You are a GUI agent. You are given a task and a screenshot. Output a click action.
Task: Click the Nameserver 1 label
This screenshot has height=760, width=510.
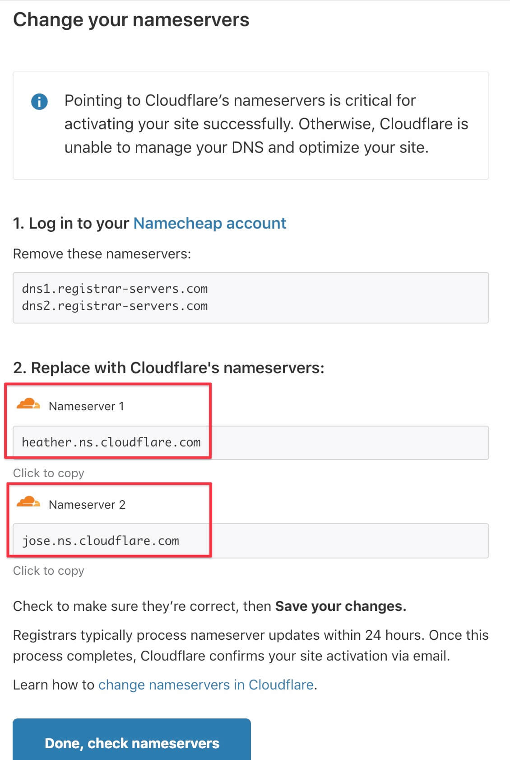tap(86, 406)
